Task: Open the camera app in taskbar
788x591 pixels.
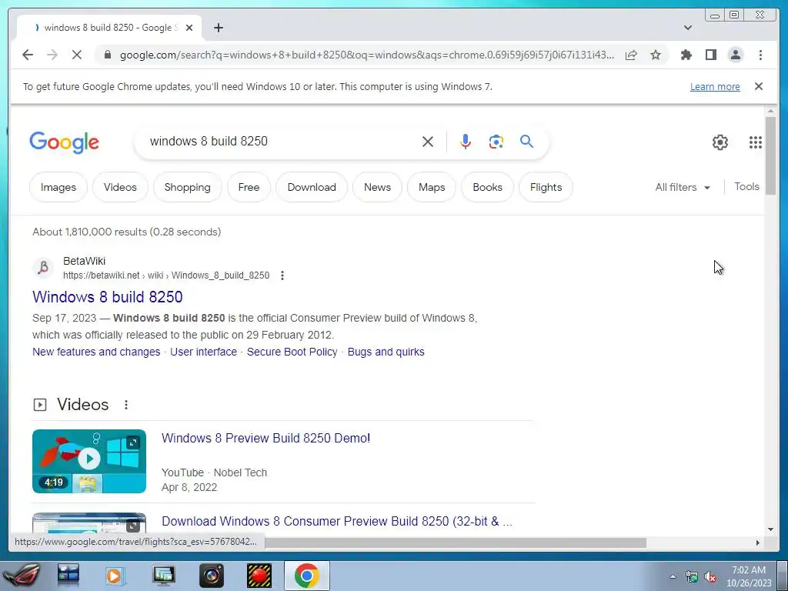Action: [x=212, y=576]
